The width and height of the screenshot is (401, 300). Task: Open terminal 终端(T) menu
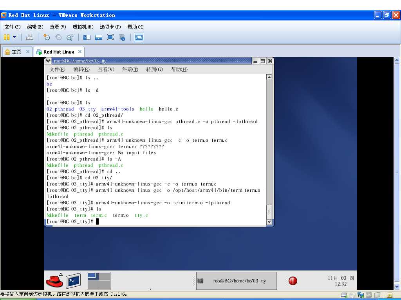click(130, 70)
